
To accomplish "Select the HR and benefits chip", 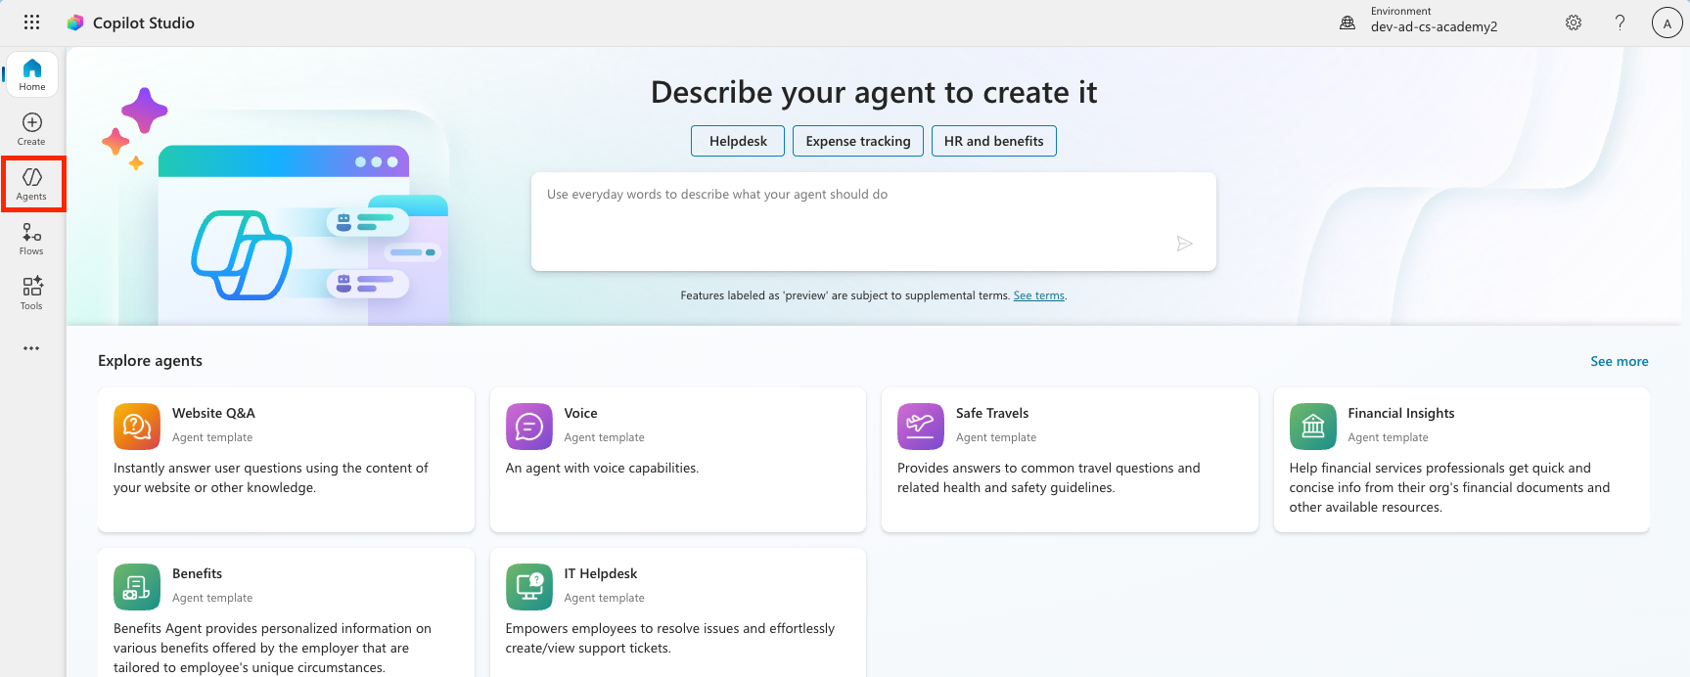I will tap(993, 141).
